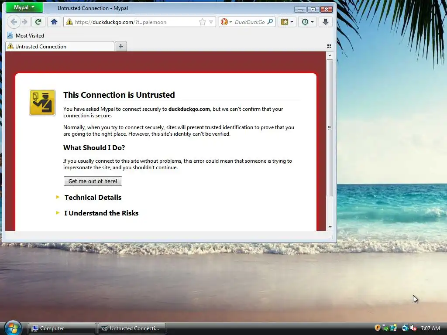The width and height of the screenshot is (447, 335).
Task: Open the Windows Start orb
Action: click(x=13, y=328)
